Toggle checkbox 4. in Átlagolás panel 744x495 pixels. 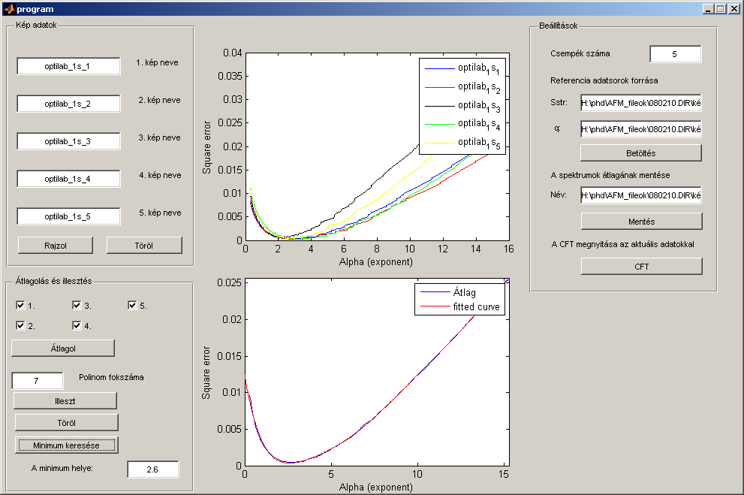(77, 325)
